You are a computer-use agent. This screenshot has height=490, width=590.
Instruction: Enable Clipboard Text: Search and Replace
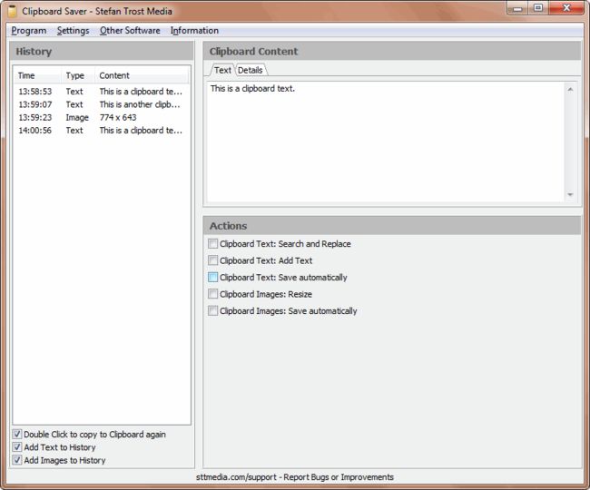click(x=212, y=244)
